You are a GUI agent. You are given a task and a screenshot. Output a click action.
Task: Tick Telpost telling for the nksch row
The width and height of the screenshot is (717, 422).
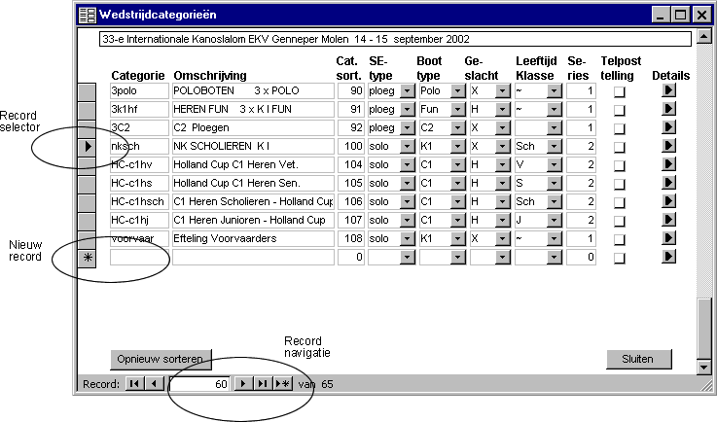619,147
